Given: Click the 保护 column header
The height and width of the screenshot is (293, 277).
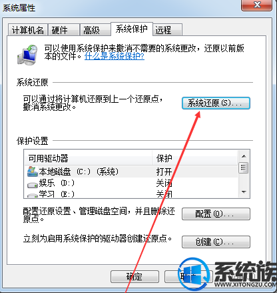Looking at the screenshot, I should (x=195, y=158).
